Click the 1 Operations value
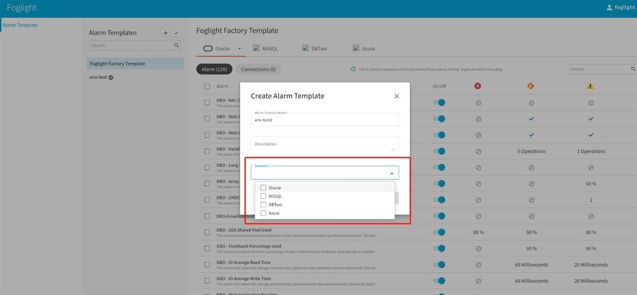Image resolution: width=637 pixels, height=295 pixels. point(591,151)
